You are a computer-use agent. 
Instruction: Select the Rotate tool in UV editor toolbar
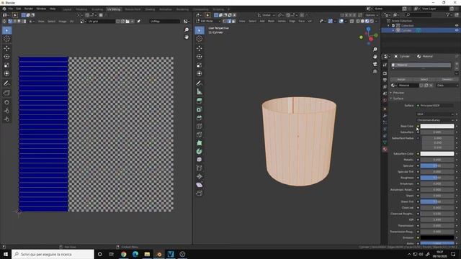coord(6,57)
